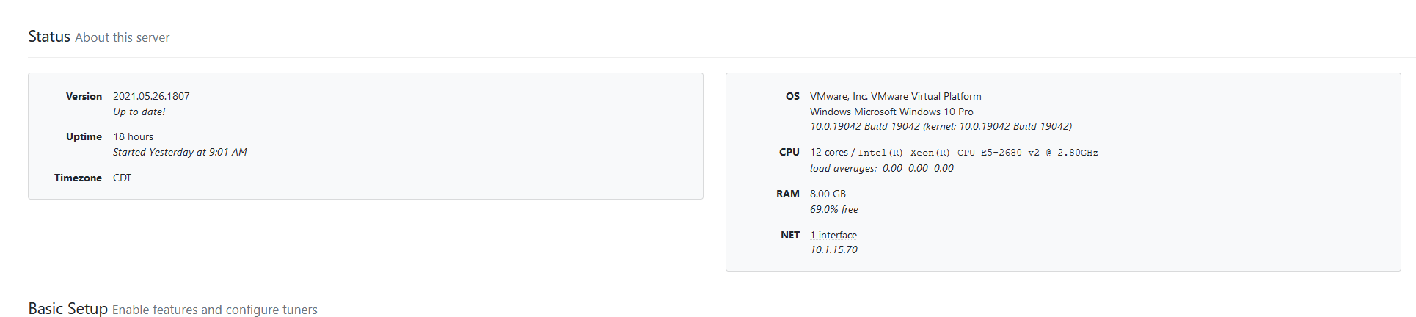
Task: Click the kernel build 19042 line
Action: [941, 126]
